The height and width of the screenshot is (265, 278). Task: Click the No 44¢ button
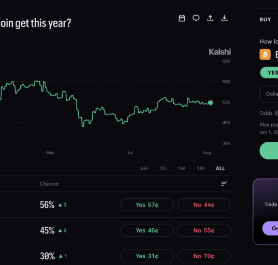(x=204, y=205)
